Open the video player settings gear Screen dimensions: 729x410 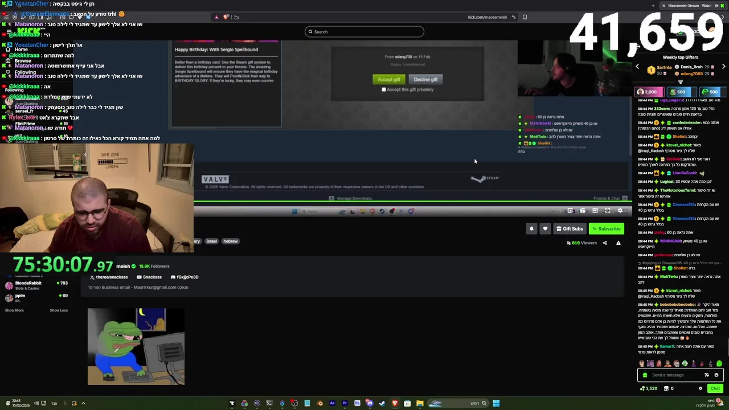click(620, 211)
